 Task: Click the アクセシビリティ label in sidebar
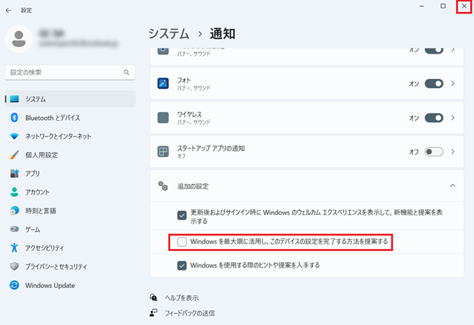tap(45, 248)
